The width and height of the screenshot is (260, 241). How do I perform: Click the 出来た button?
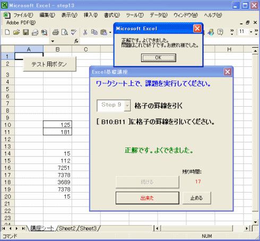click(x=148, y=198)
